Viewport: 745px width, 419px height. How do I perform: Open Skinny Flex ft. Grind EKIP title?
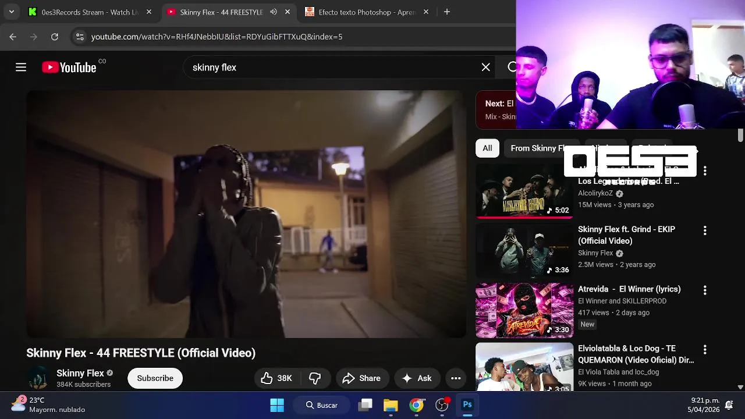(626, 235)
